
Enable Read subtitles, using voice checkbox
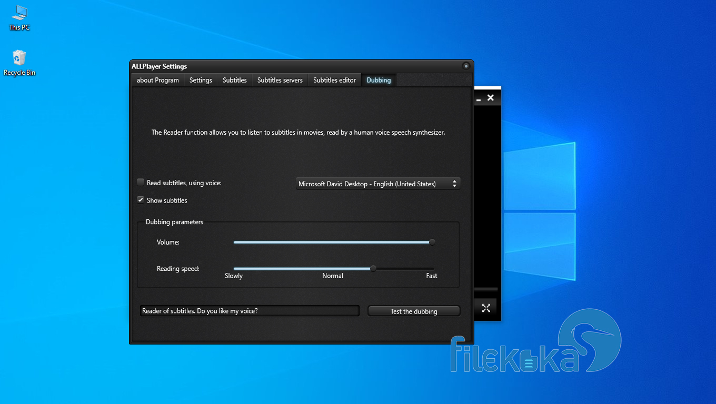click(x=141, y=183)
